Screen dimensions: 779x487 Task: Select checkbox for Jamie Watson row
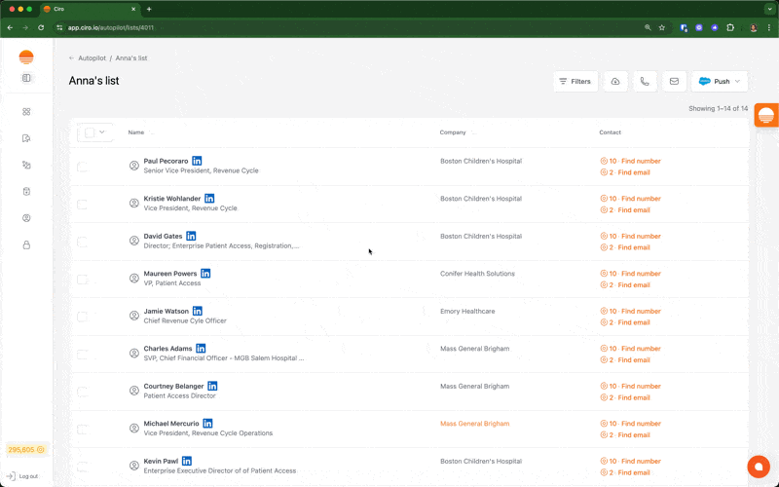coord(83,317)
